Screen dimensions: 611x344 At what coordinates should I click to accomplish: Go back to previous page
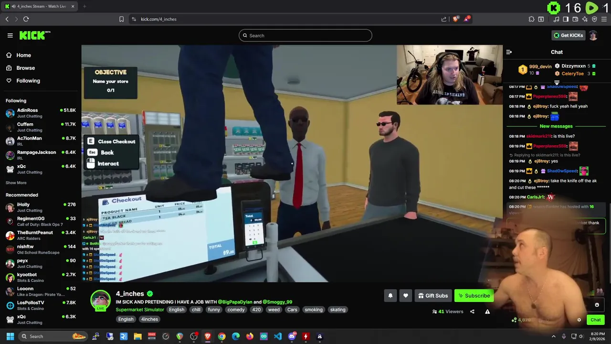[x=7, y=19]
